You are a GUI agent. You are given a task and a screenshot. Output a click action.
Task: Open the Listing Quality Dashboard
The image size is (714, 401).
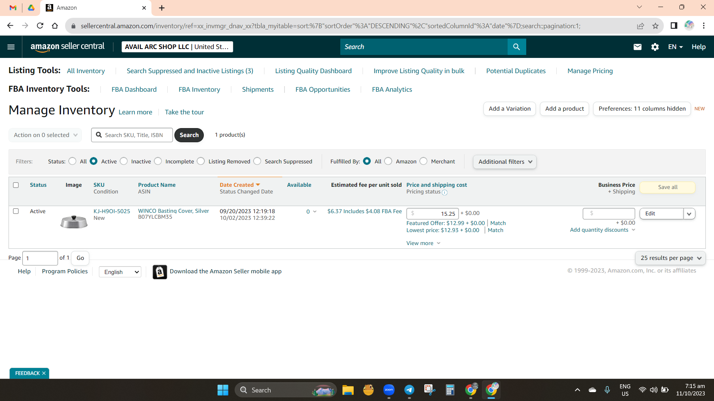click(x=313, y=71)
